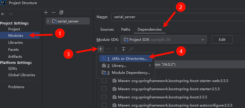Open the Paths tab
The image size is (245, 108).
coord(126,29)
